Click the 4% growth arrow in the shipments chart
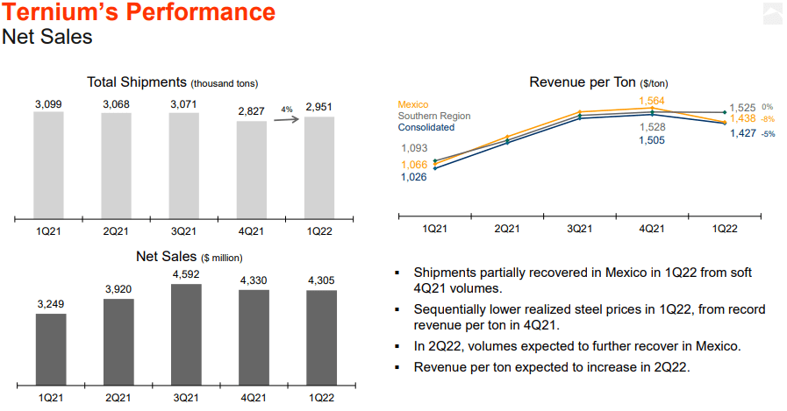This screenshot has height=411, width=787. (286, 119)
